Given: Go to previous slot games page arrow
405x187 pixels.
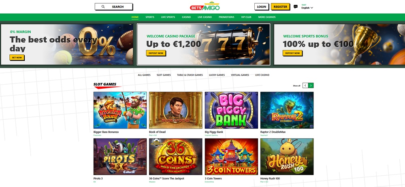Looking at the screenshot, I should [305, 85].
